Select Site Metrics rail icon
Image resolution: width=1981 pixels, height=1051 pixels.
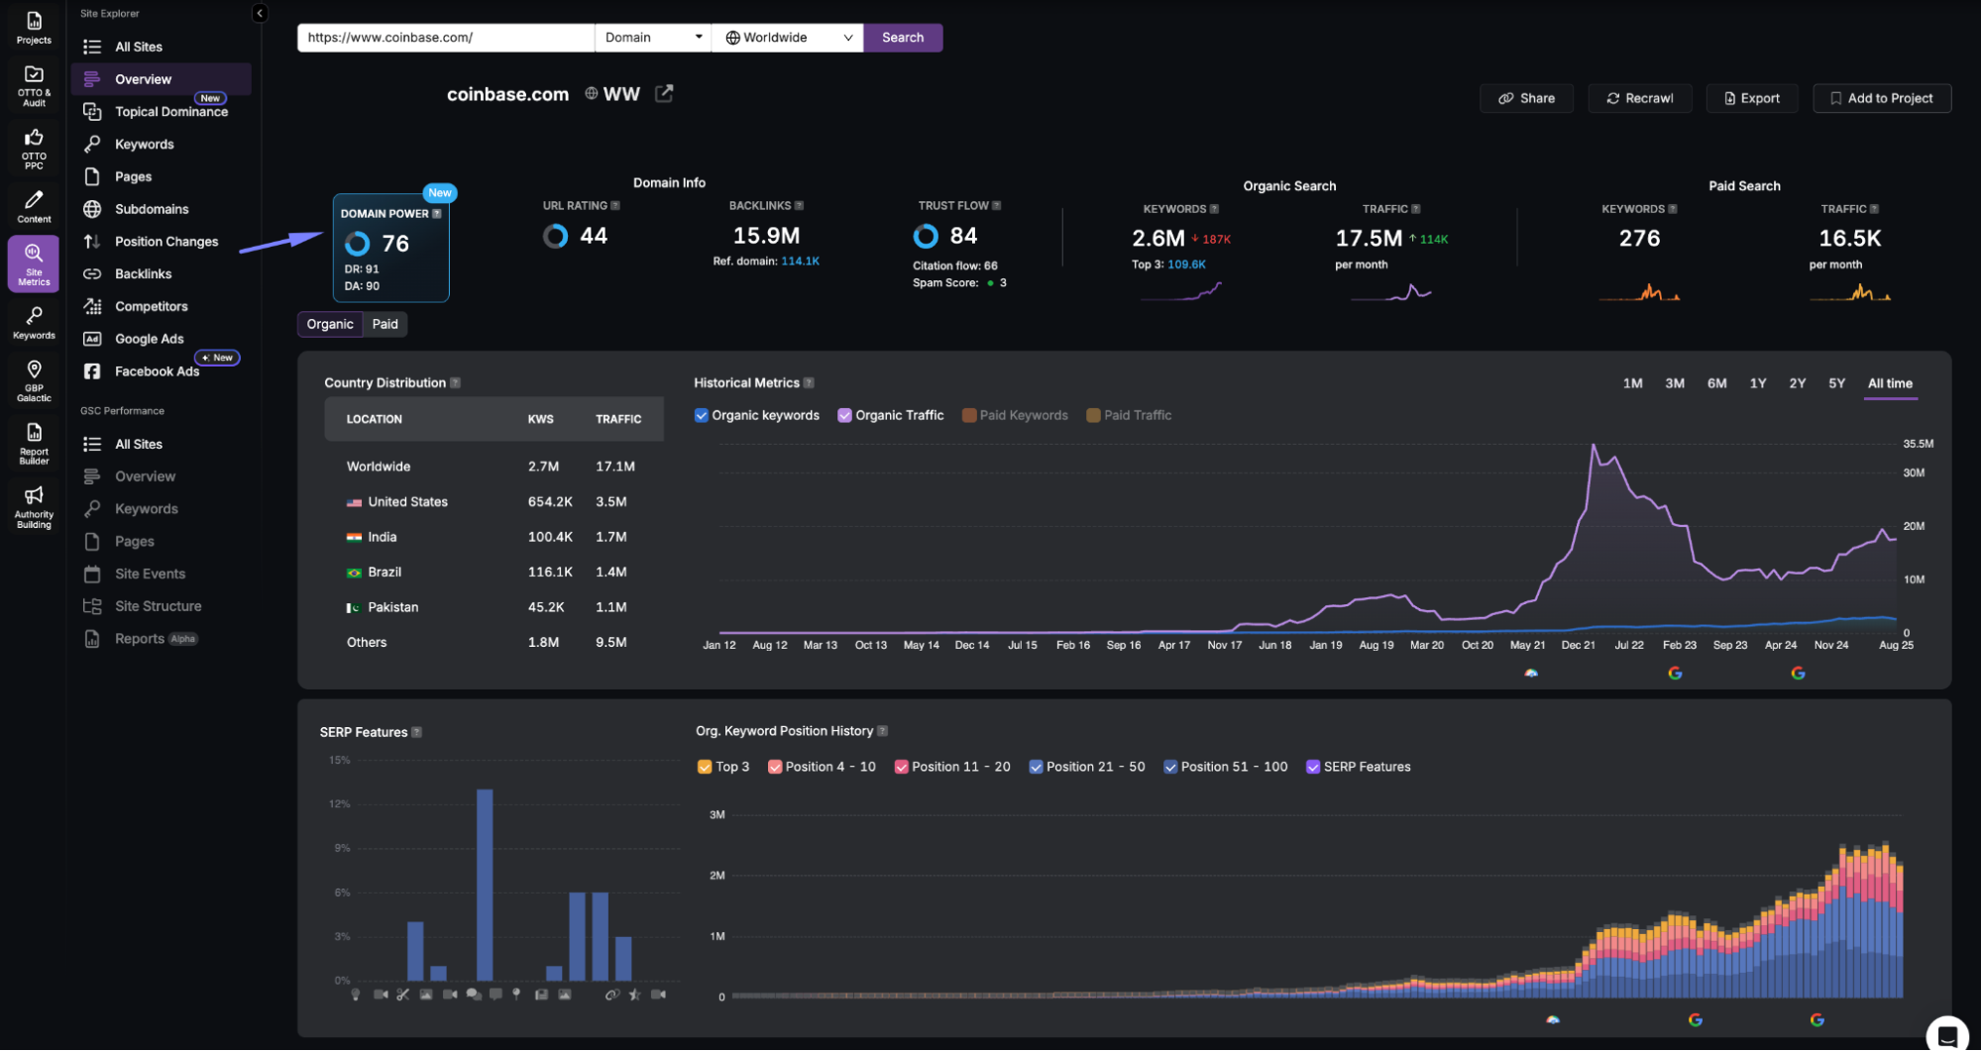(x=34, y=263)
